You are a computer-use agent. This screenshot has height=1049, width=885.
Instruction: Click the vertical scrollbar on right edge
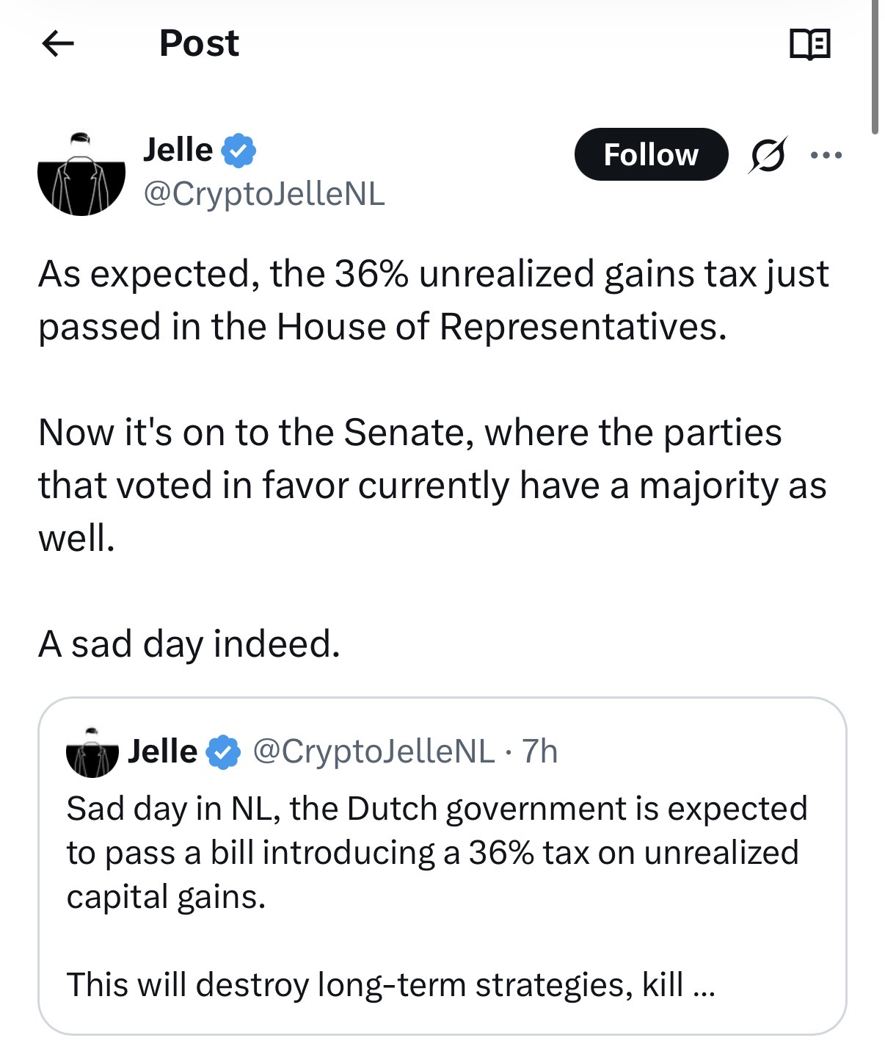875,66
